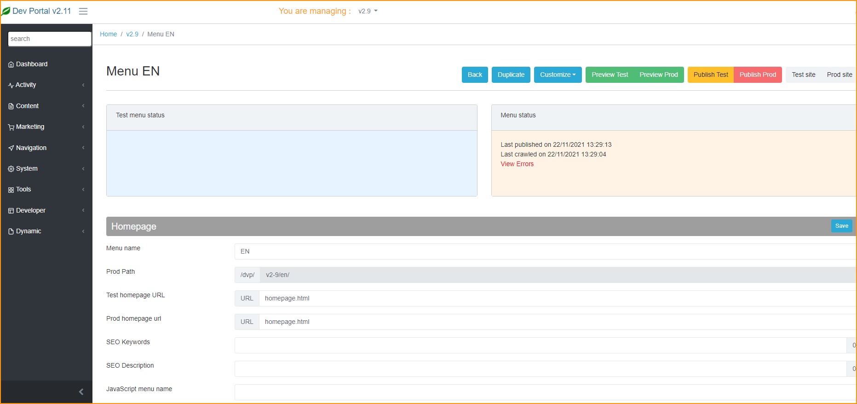This screenshot has height=404, width=857.
Task: Click the Marketing cart icon in sidebar
Action: 11,127
